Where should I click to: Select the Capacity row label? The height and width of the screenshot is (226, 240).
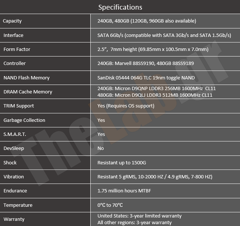[x=13, y=21]
